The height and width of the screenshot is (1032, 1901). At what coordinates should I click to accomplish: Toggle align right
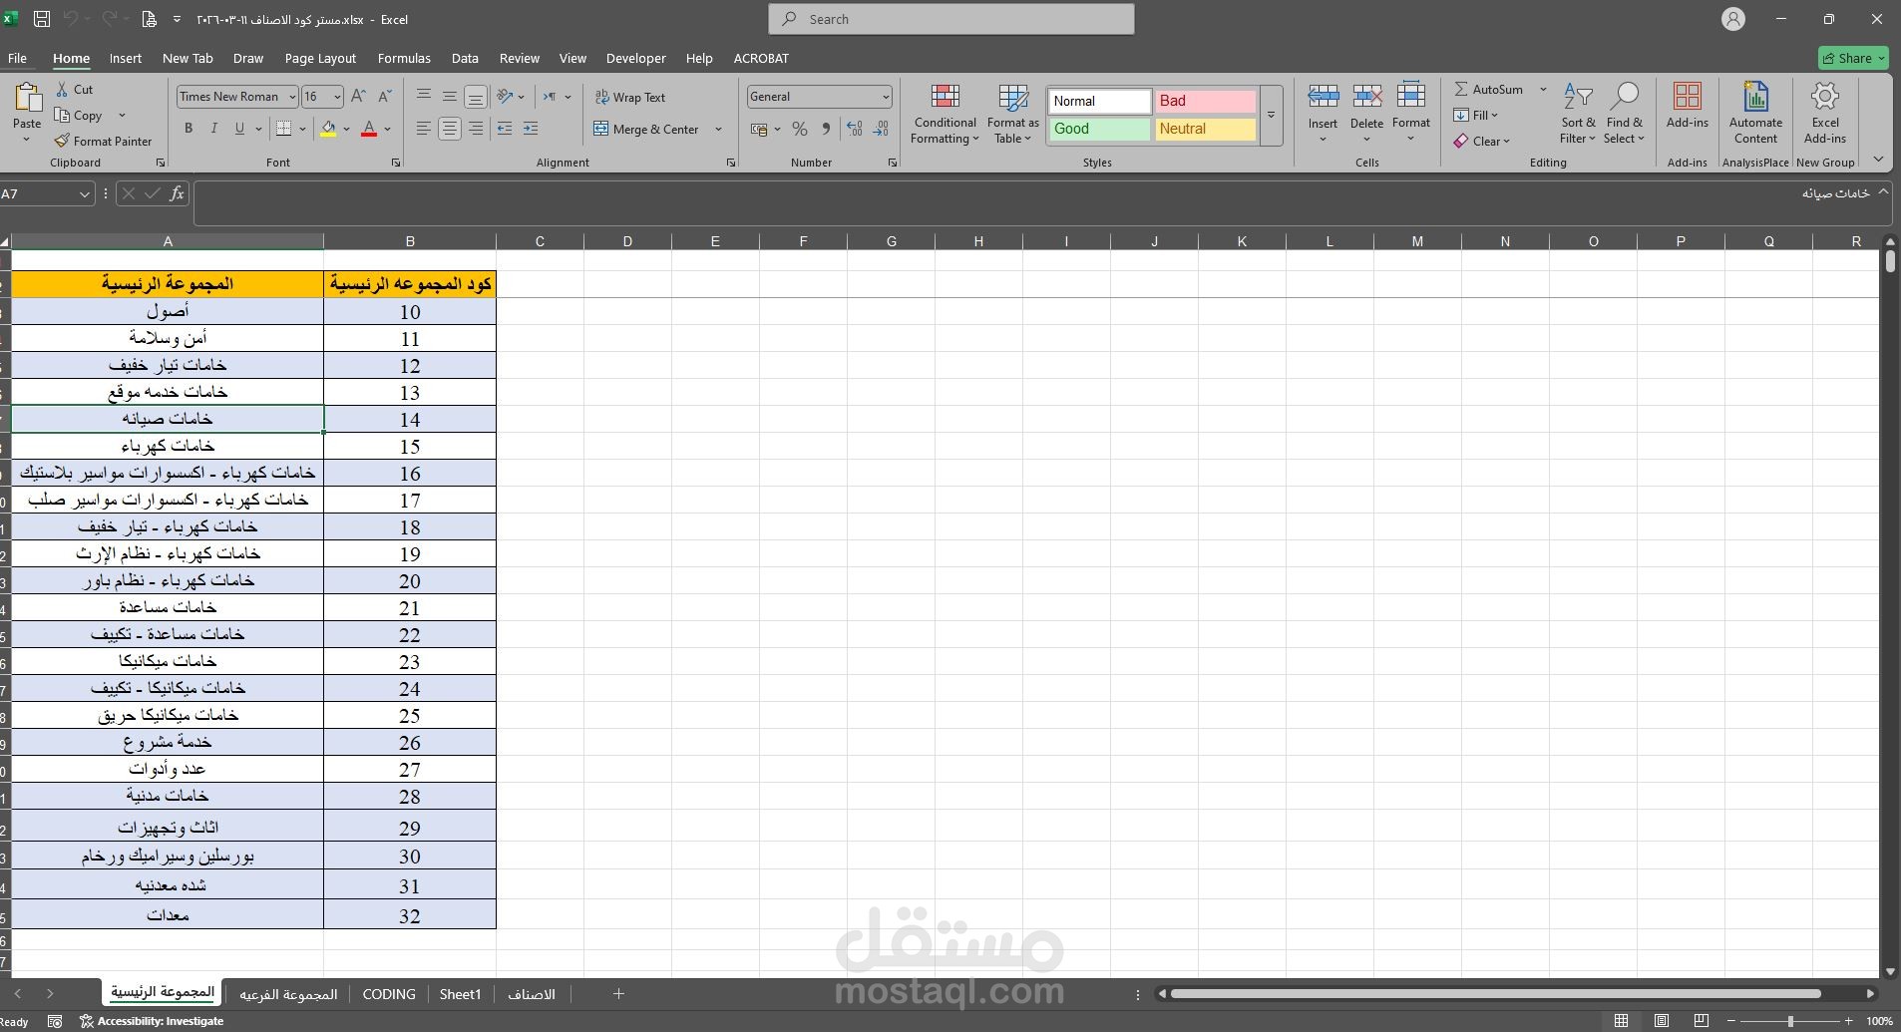(476, 129)
